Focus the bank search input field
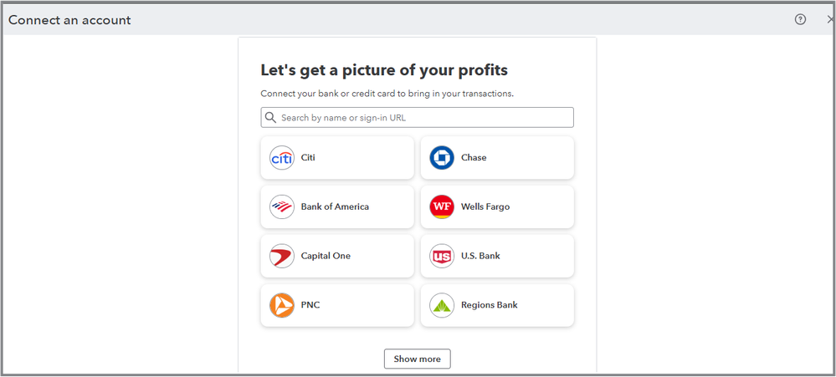This screenshot has width=836, height=377. [x=423, y=118]
